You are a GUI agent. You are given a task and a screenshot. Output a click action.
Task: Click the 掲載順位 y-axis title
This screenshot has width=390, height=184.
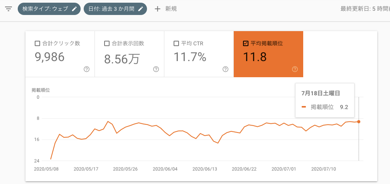point(41,90)
